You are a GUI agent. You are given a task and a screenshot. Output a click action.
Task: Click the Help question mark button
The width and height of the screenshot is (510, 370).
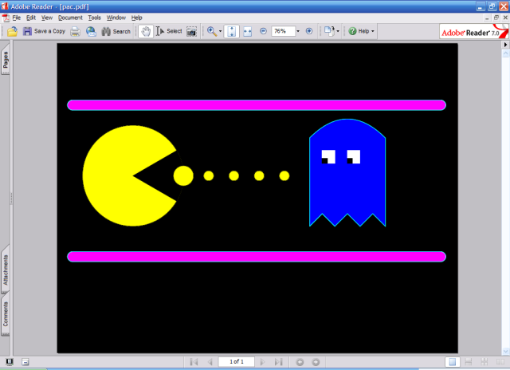359,31
